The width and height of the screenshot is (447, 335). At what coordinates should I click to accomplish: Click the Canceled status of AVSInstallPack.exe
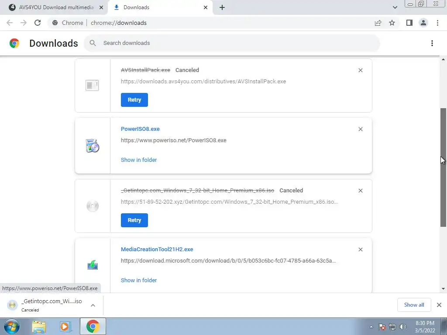(x=187, y=70)
